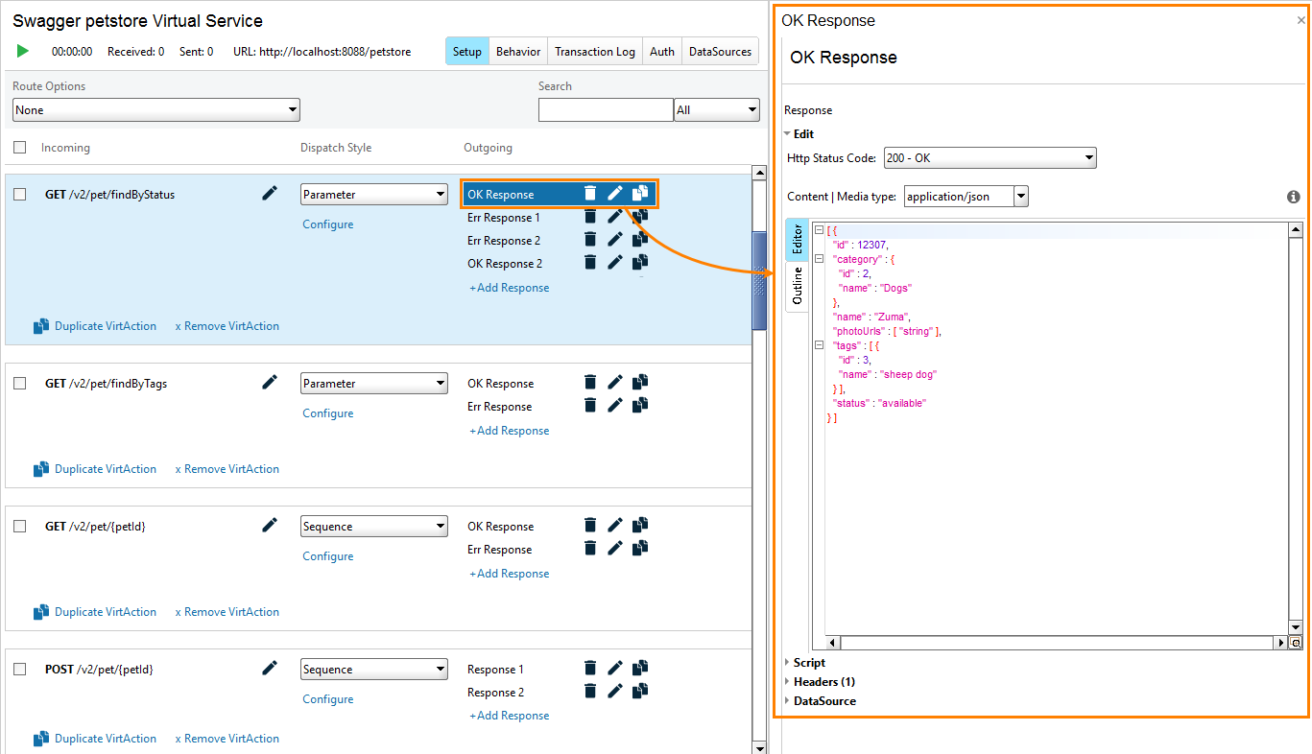The width and height of the screenshot is (1312, 754).
Task: Copy Err Response under findByTags with duplicate icon
Action: pyautogui.click(x=639, y=405)
